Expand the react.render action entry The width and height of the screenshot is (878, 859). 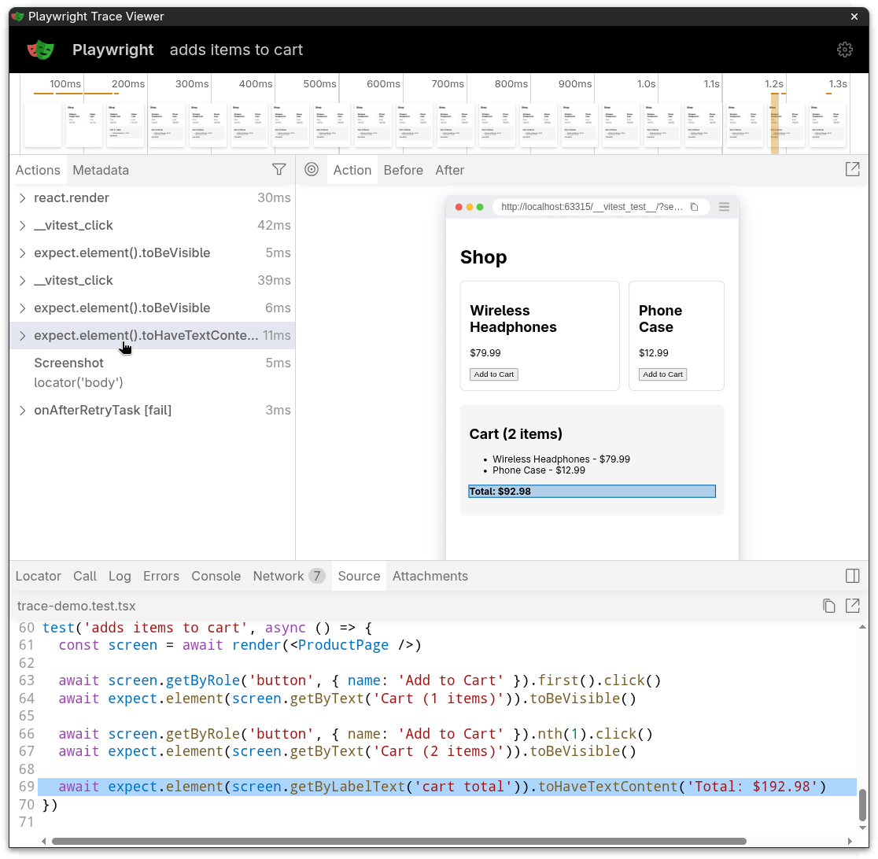22,198
